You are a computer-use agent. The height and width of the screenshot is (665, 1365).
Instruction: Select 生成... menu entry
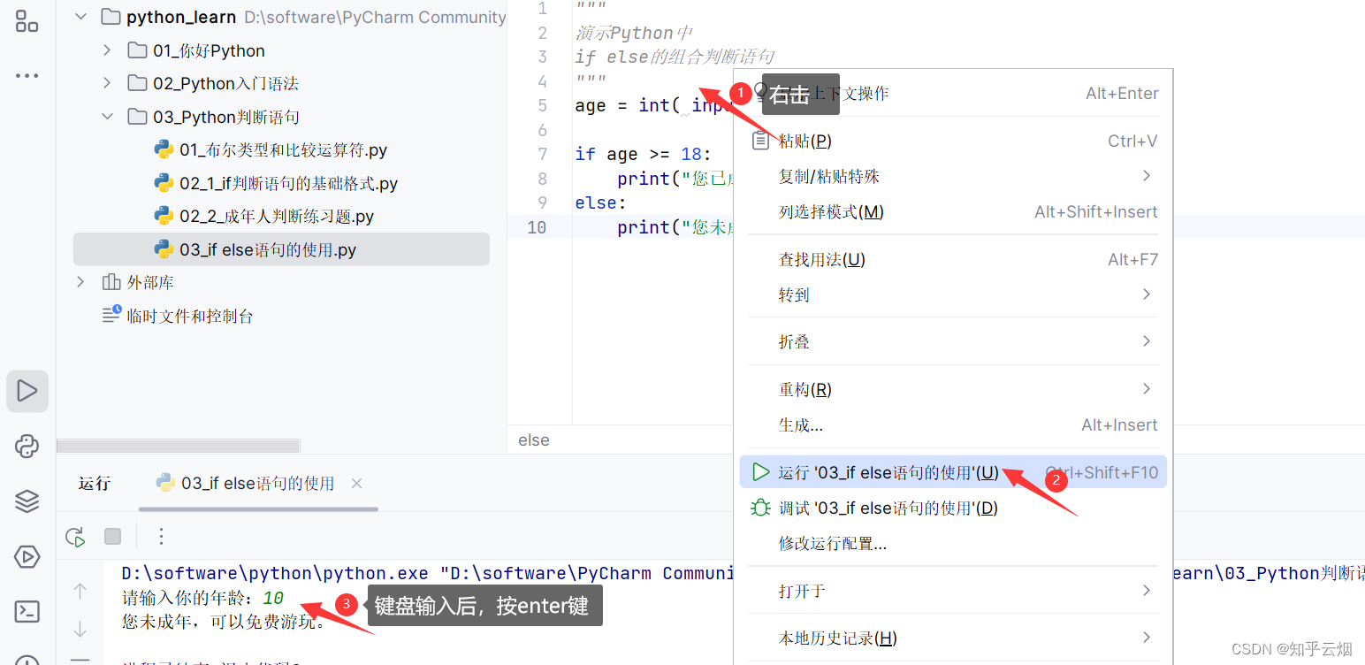[x=953, y=424]
